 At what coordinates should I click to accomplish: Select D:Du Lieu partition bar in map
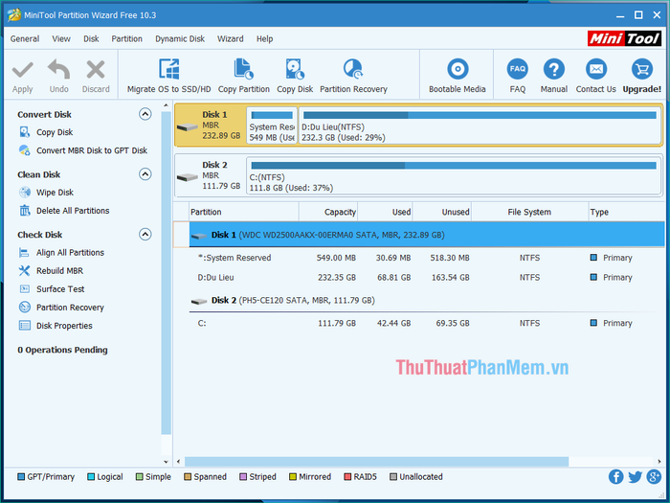pos(480,126)
